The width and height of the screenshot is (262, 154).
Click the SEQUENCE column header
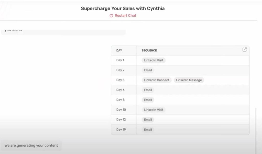click(x=149, y=51)
